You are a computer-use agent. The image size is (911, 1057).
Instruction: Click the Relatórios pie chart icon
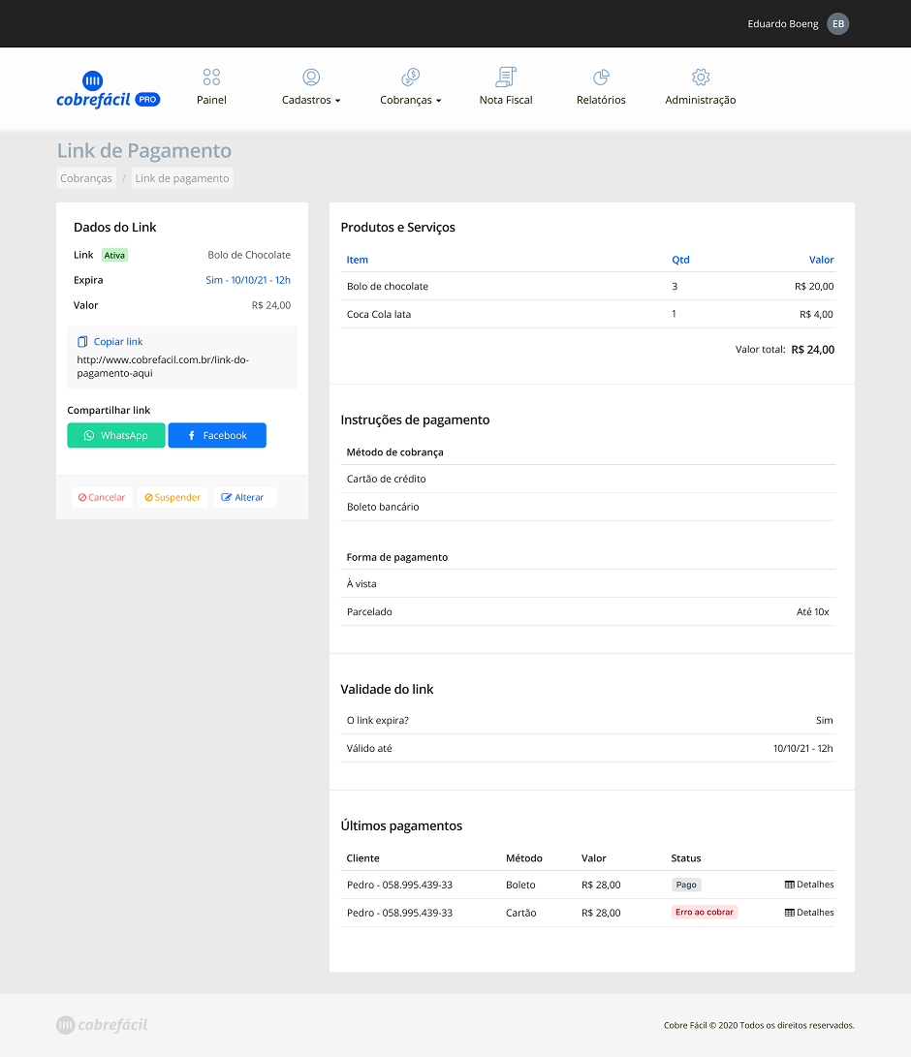pos(601,78)
